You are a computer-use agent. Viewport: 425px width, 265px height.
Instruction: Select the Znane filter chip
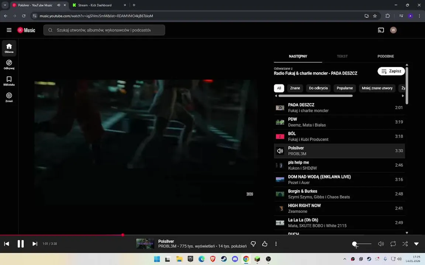[295, 88]
